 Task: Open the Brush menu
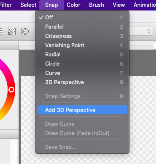(97, 5)
